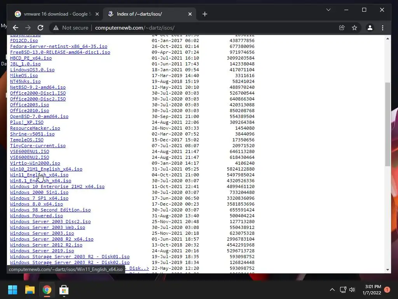Download VSE600ENU1.ISO
This screenshot has height=299, width=398.
(30, 151)
